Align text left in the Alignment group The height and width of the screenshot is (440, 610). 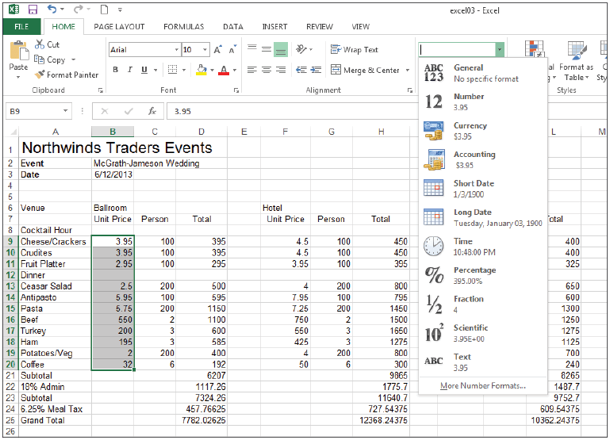pos(252,70)
